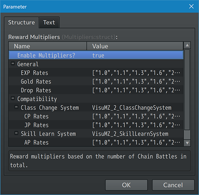
Task: Close the Parameter dialog
Action: click(191, 7)
